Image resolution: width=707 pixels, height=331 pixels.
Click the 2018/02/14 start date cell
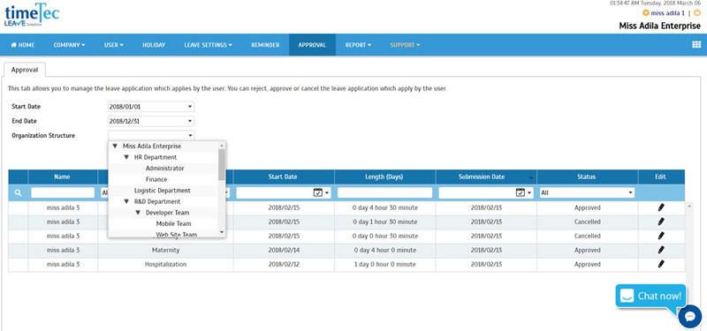(284, 250)
